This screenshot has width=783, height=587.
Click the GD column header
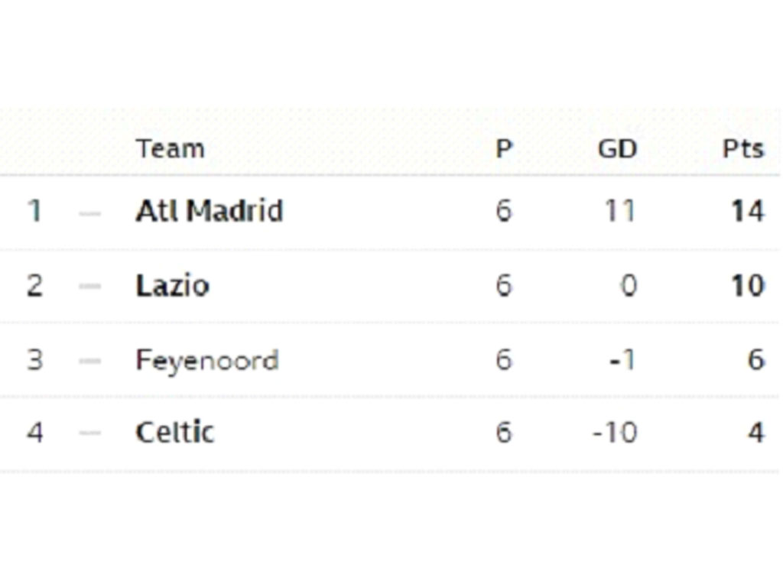pyautogui.click(x=617, y=148)
